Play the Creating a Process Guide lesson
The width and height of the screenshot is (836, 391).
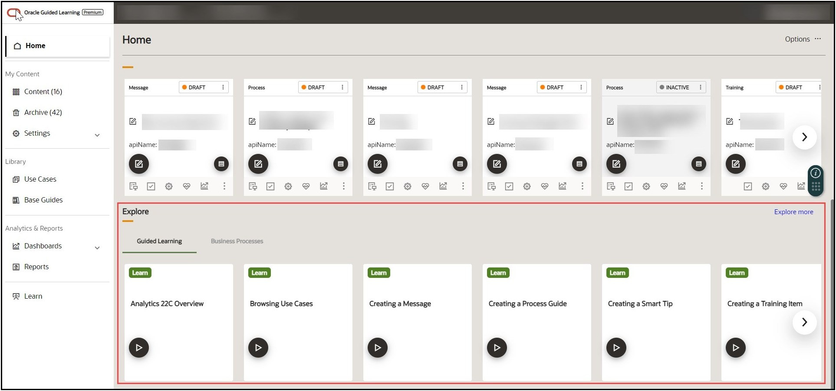coord(497,348)
